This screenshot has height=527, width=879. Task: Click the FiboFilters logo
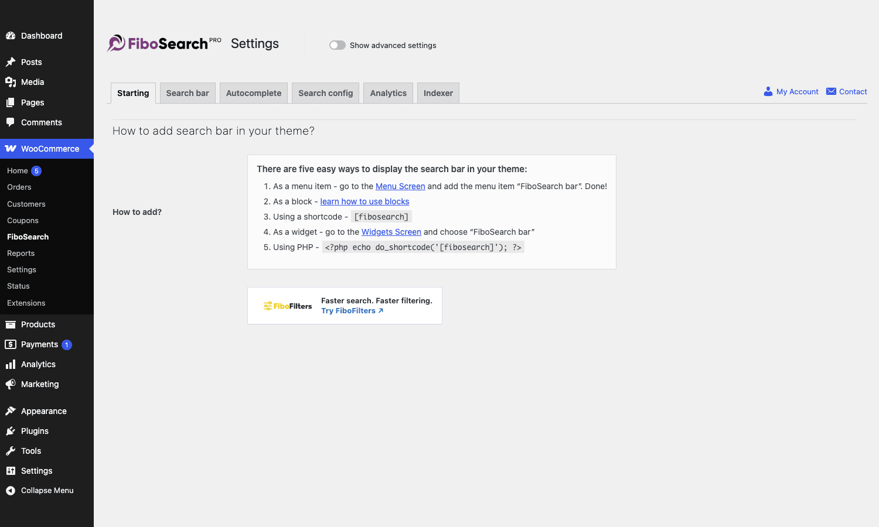(288, 306)
